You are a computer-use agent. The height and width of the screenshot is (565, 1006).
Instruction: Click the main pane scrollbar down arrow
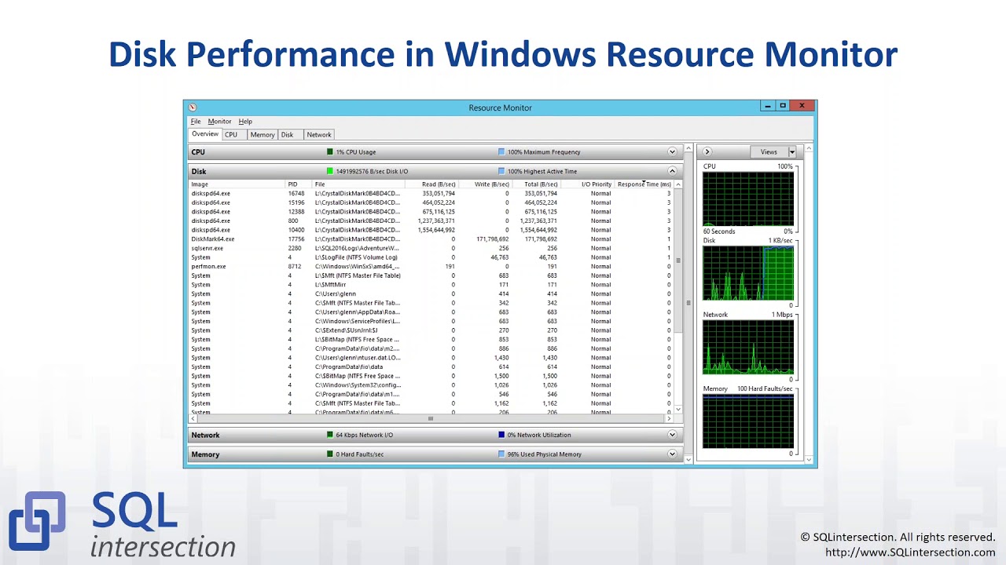tap(688, 459)
